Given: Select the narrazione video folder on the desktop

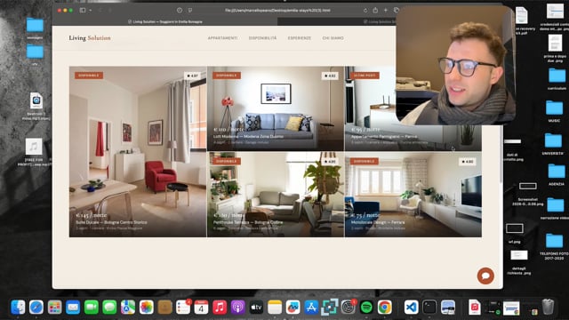Looking at the screenshot, I should point(555,205).
